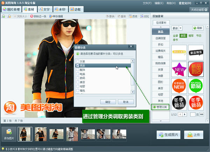Close the 管理分类 dialog with X
This screenshot has width=210, height=152.
pos(131,46)
